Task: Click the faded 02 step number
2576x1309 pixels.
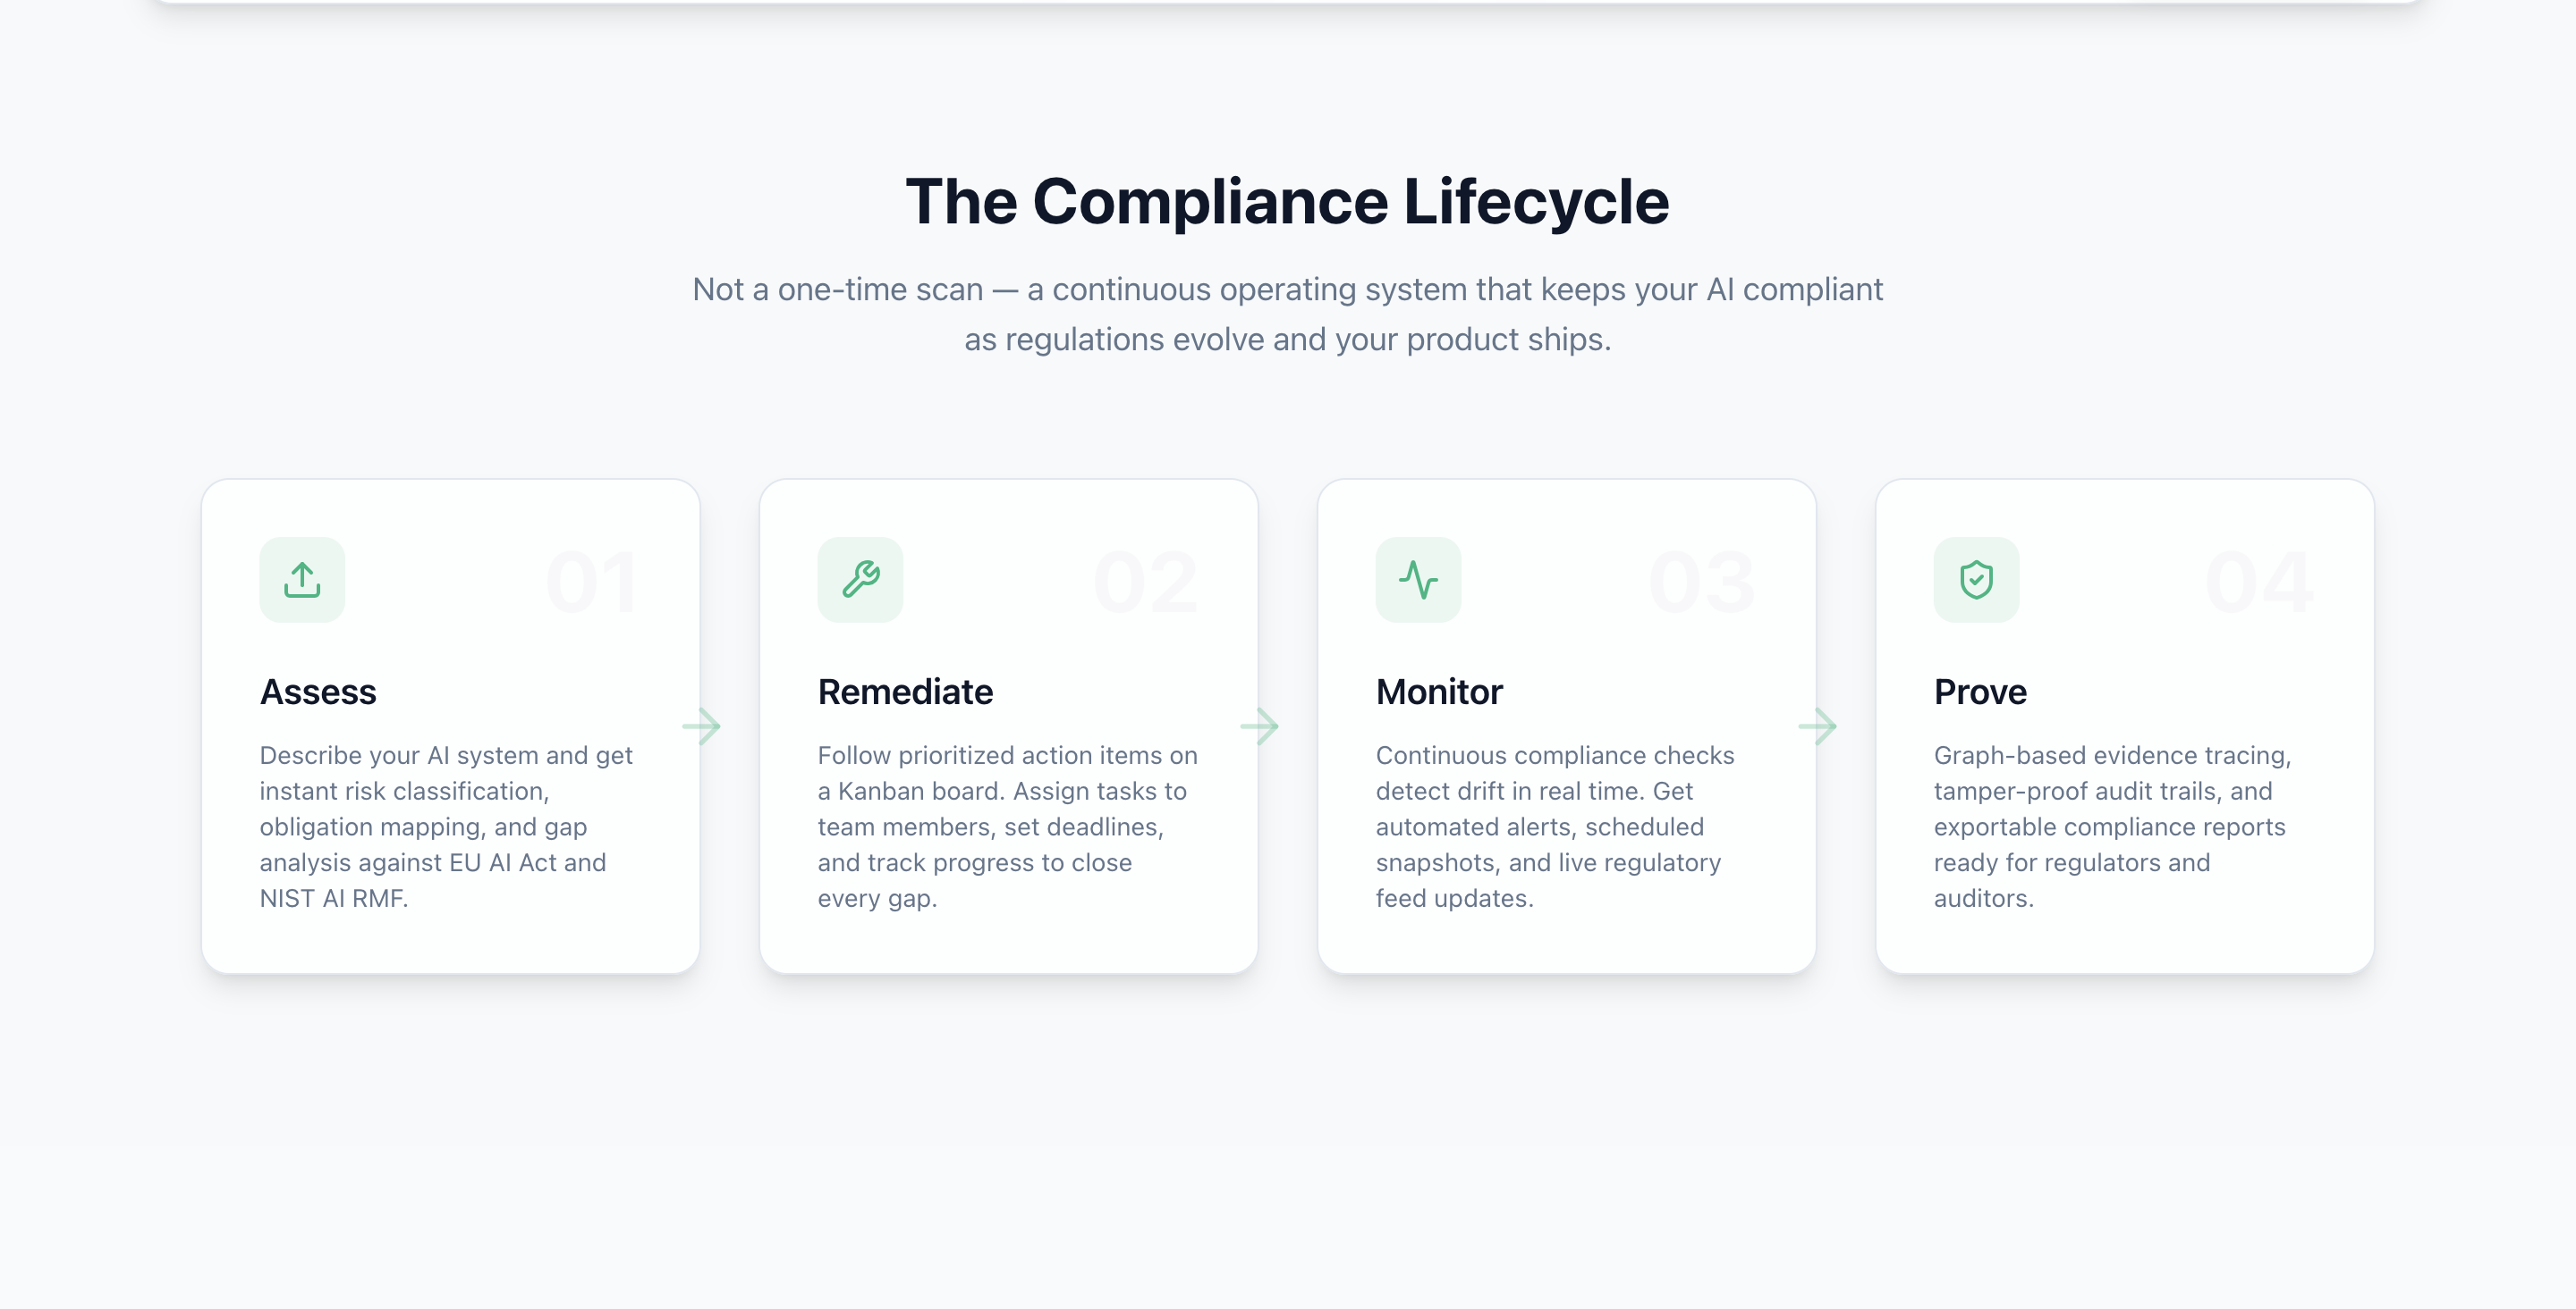Action: (1146, 583)
